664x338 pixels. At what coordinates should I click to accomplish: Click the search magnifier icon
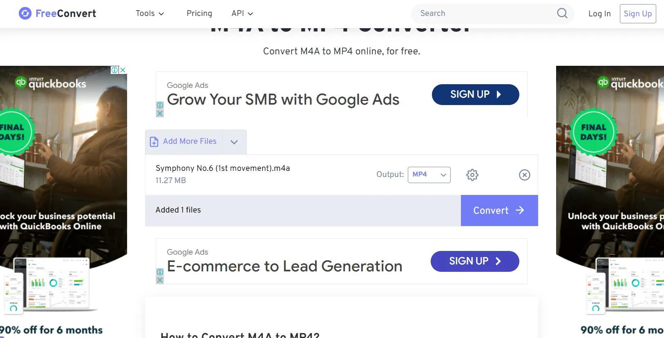(562, 13)
